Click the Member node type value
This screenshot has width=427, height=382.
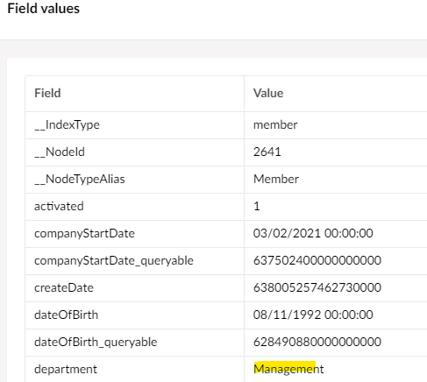[276, 179]
